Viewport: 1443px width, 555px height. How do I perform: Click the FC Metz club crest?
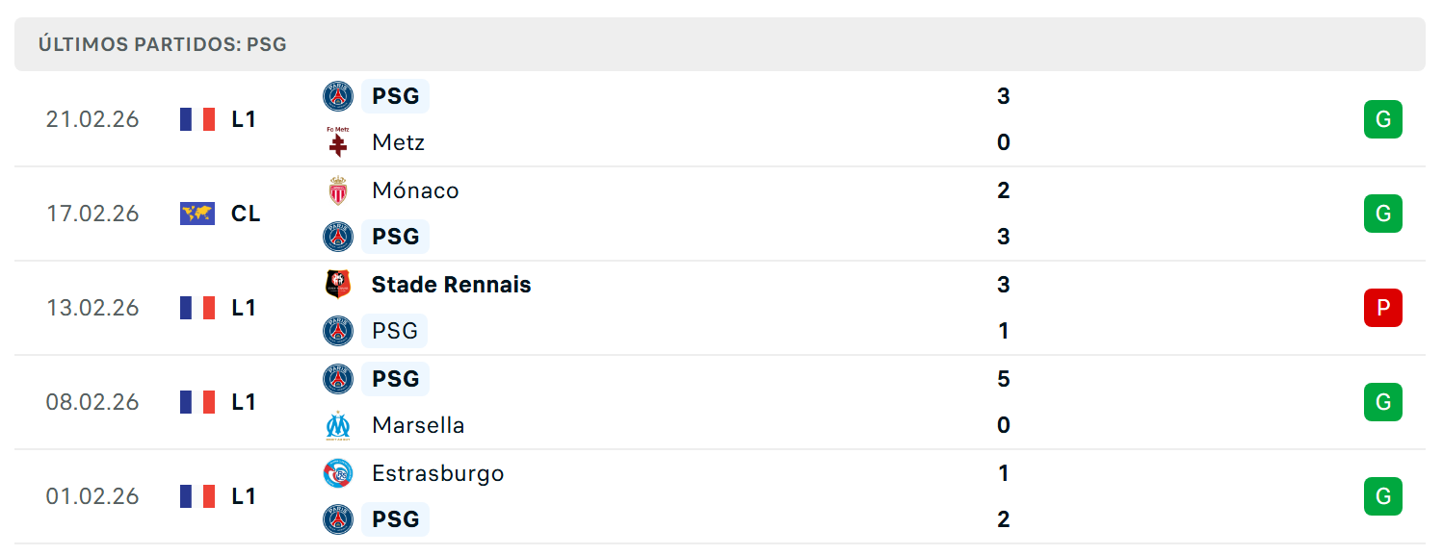click(x=338, y=142)
